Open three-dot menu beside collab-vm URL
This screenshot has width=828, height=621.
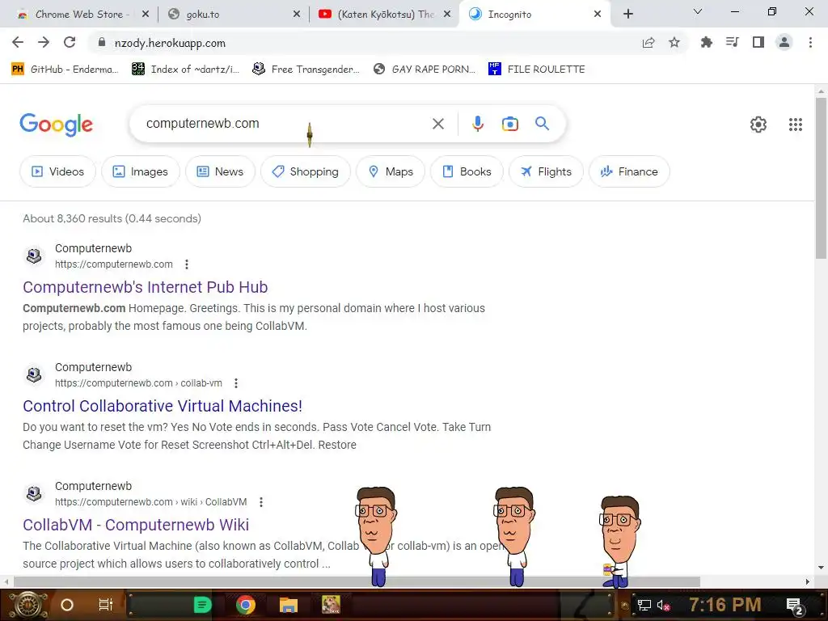click(236, 383)
